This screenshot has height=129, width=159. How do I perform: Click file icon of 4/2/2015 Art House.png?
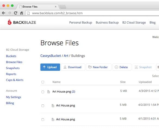[x=53, y=105]
